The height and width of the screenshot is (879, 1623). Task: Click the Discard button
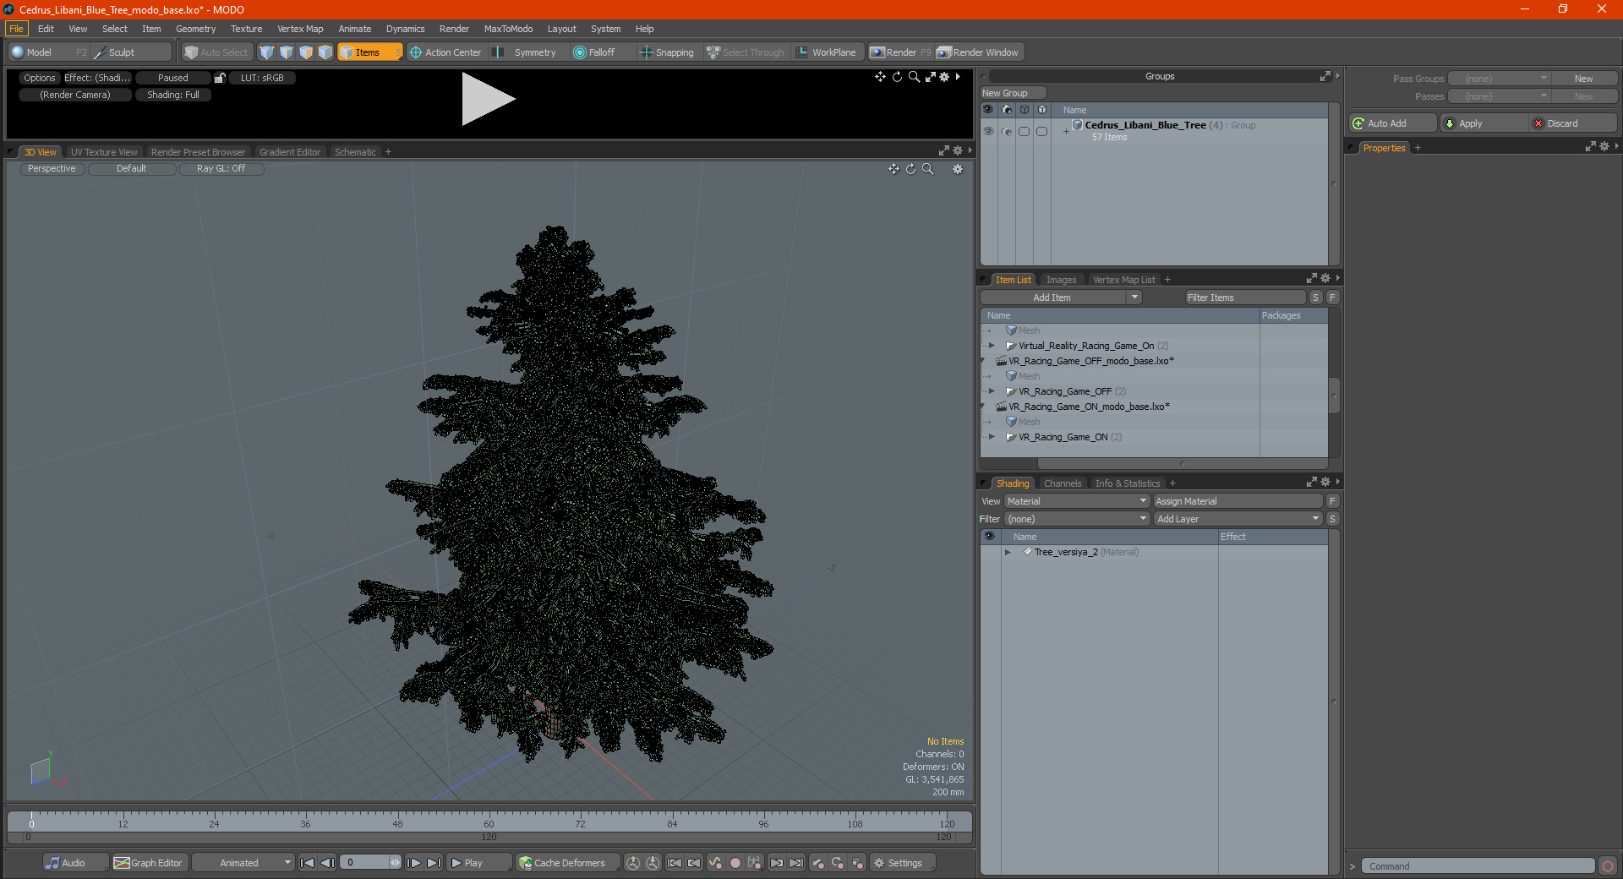pos(1572,123)
